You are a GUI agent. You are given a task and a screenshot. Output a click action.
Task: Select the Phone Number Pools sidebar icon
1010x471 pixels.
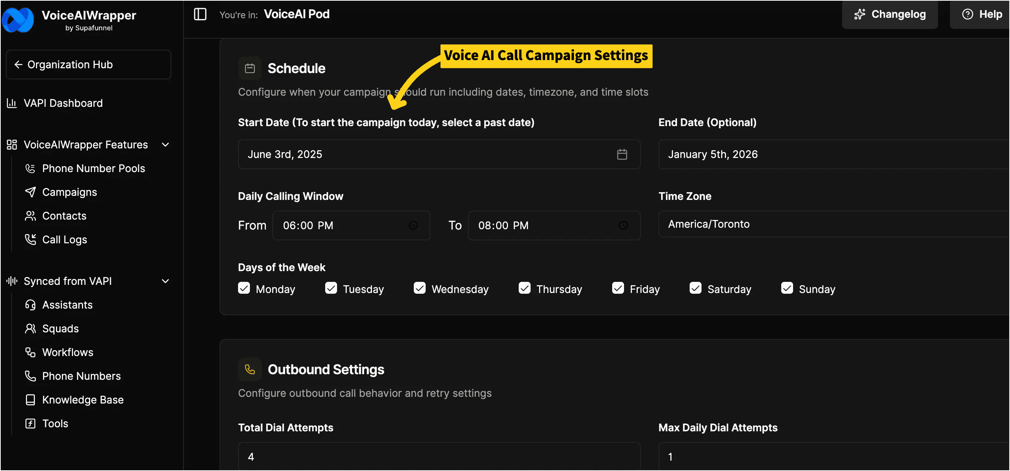click(x=30, y=168)
